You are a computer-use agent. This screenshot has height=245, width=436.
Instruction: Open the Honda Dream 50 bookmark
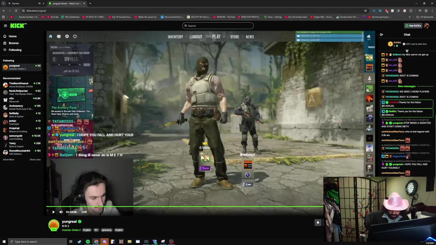coord(347,17)
